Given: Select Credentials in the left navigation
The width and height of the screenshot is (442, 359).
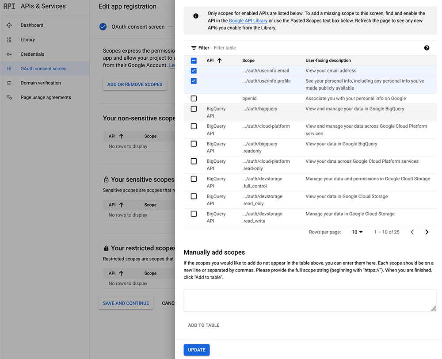Looking at the screenshot, I should (32, 54).
